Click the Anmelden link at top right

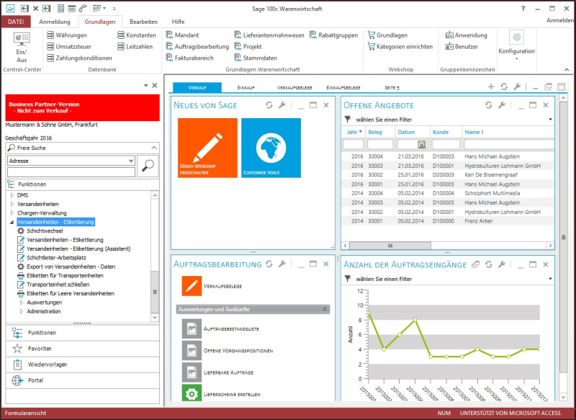click(559, 22)
